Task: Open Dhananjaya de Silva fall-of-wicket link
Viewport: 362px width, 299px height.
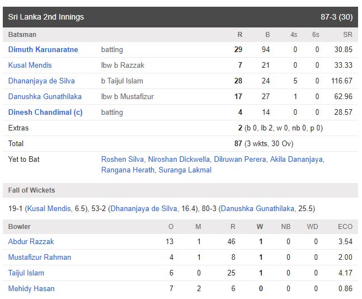Action: tap(144, 209)
